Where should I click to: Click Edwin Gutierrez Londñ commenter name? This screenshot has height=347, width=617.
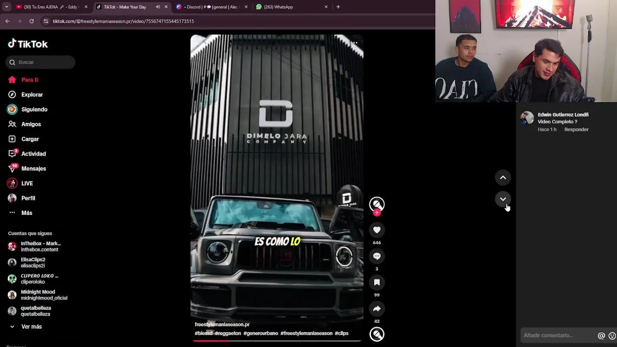coord(563,115)
